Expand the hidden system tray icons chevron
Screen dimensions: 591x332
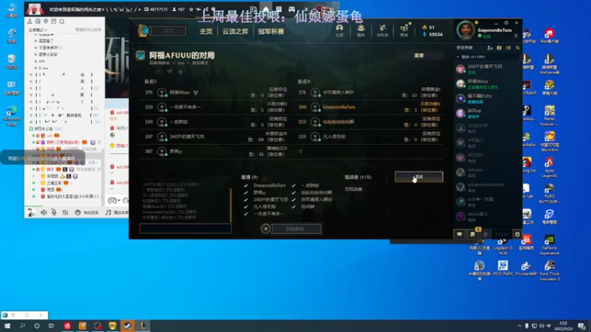519,326
